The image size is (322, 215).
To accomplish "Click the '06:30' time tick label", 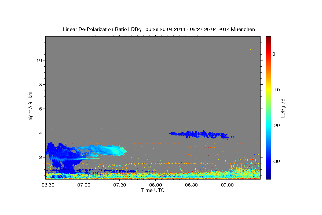I will pos(48,185).
